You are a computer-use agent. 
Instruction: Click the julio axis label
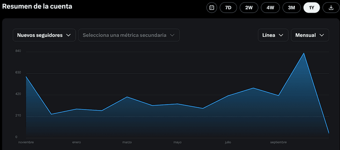point(228,143)
